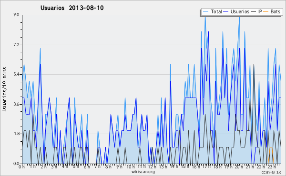Click the 21 h x-axis label
Viewport: 286px width, 176px height.
[250, 166]
